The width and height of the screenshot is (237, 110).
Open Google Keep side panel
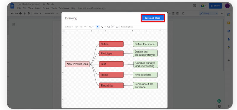click(229, 23)
